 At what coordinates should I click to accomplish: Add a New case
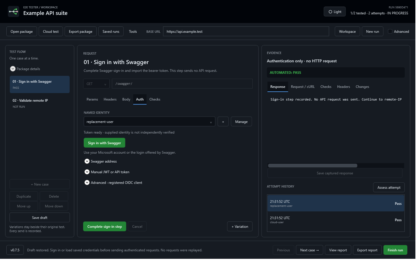[40, 184]
